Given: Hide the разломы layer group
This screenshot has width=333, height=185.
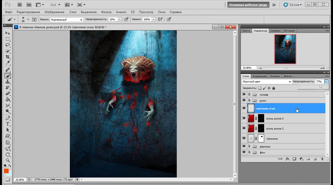Looking at the screenshot, I should 244,146.
